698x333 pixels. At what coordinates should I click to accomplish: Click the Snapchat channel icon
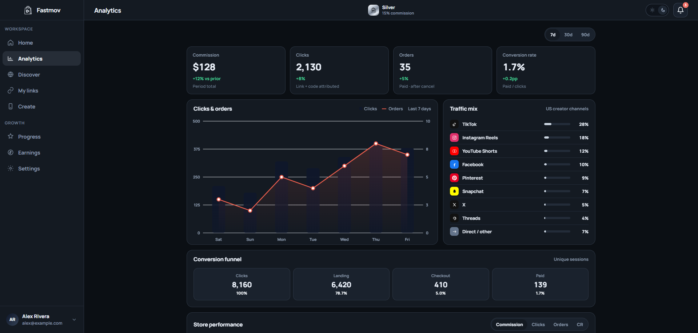click(x=454, y=191)
